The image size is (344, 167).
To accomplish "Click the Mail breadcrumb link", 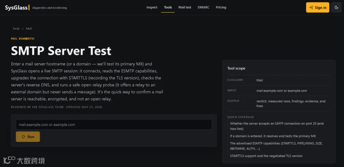I will tap(29, 29).
